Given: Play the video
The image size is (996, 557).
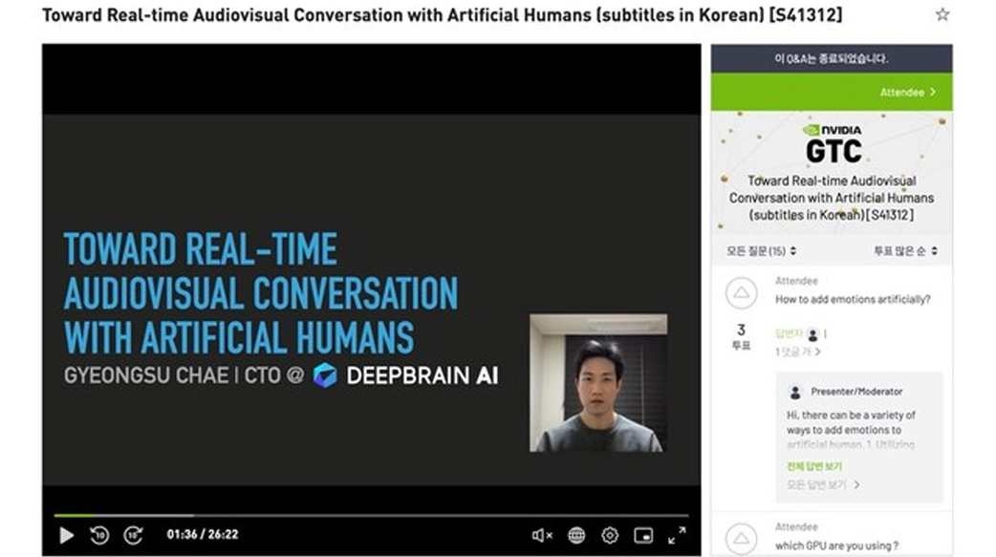Looking at the screenshot, I should point(66,535).
